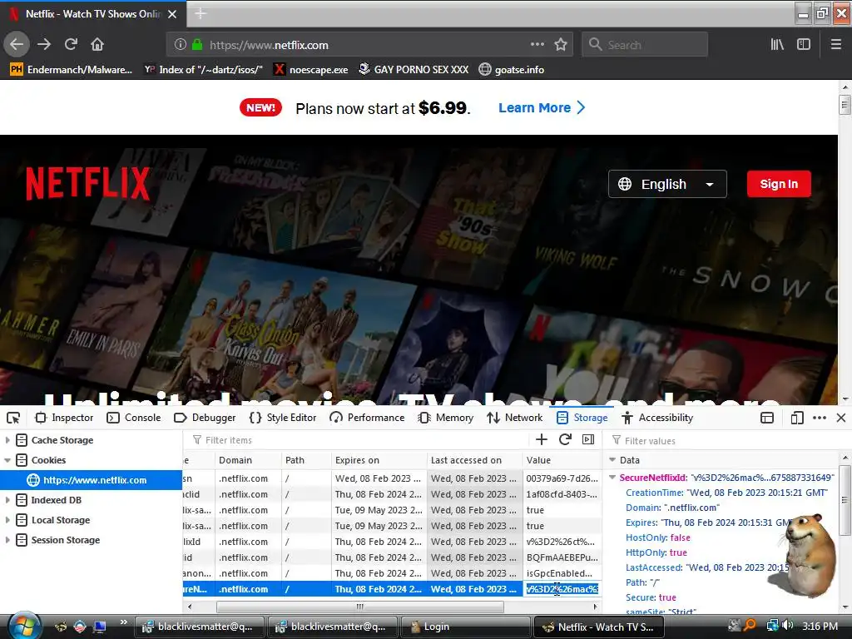The width and height of the screenshot is (852, 639).
Task: Add a new cookie with the plus icon
Action: [541, 439]
